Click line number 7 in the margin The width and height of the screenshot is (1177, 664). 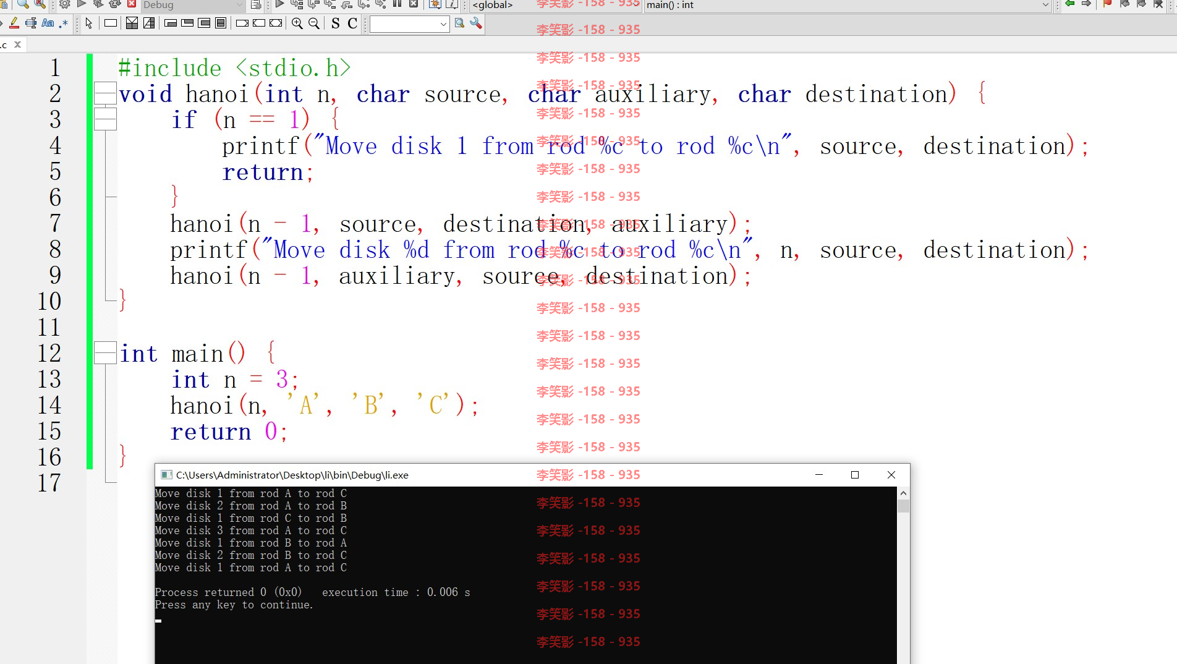pyautogui.click(x=55, y=223)
